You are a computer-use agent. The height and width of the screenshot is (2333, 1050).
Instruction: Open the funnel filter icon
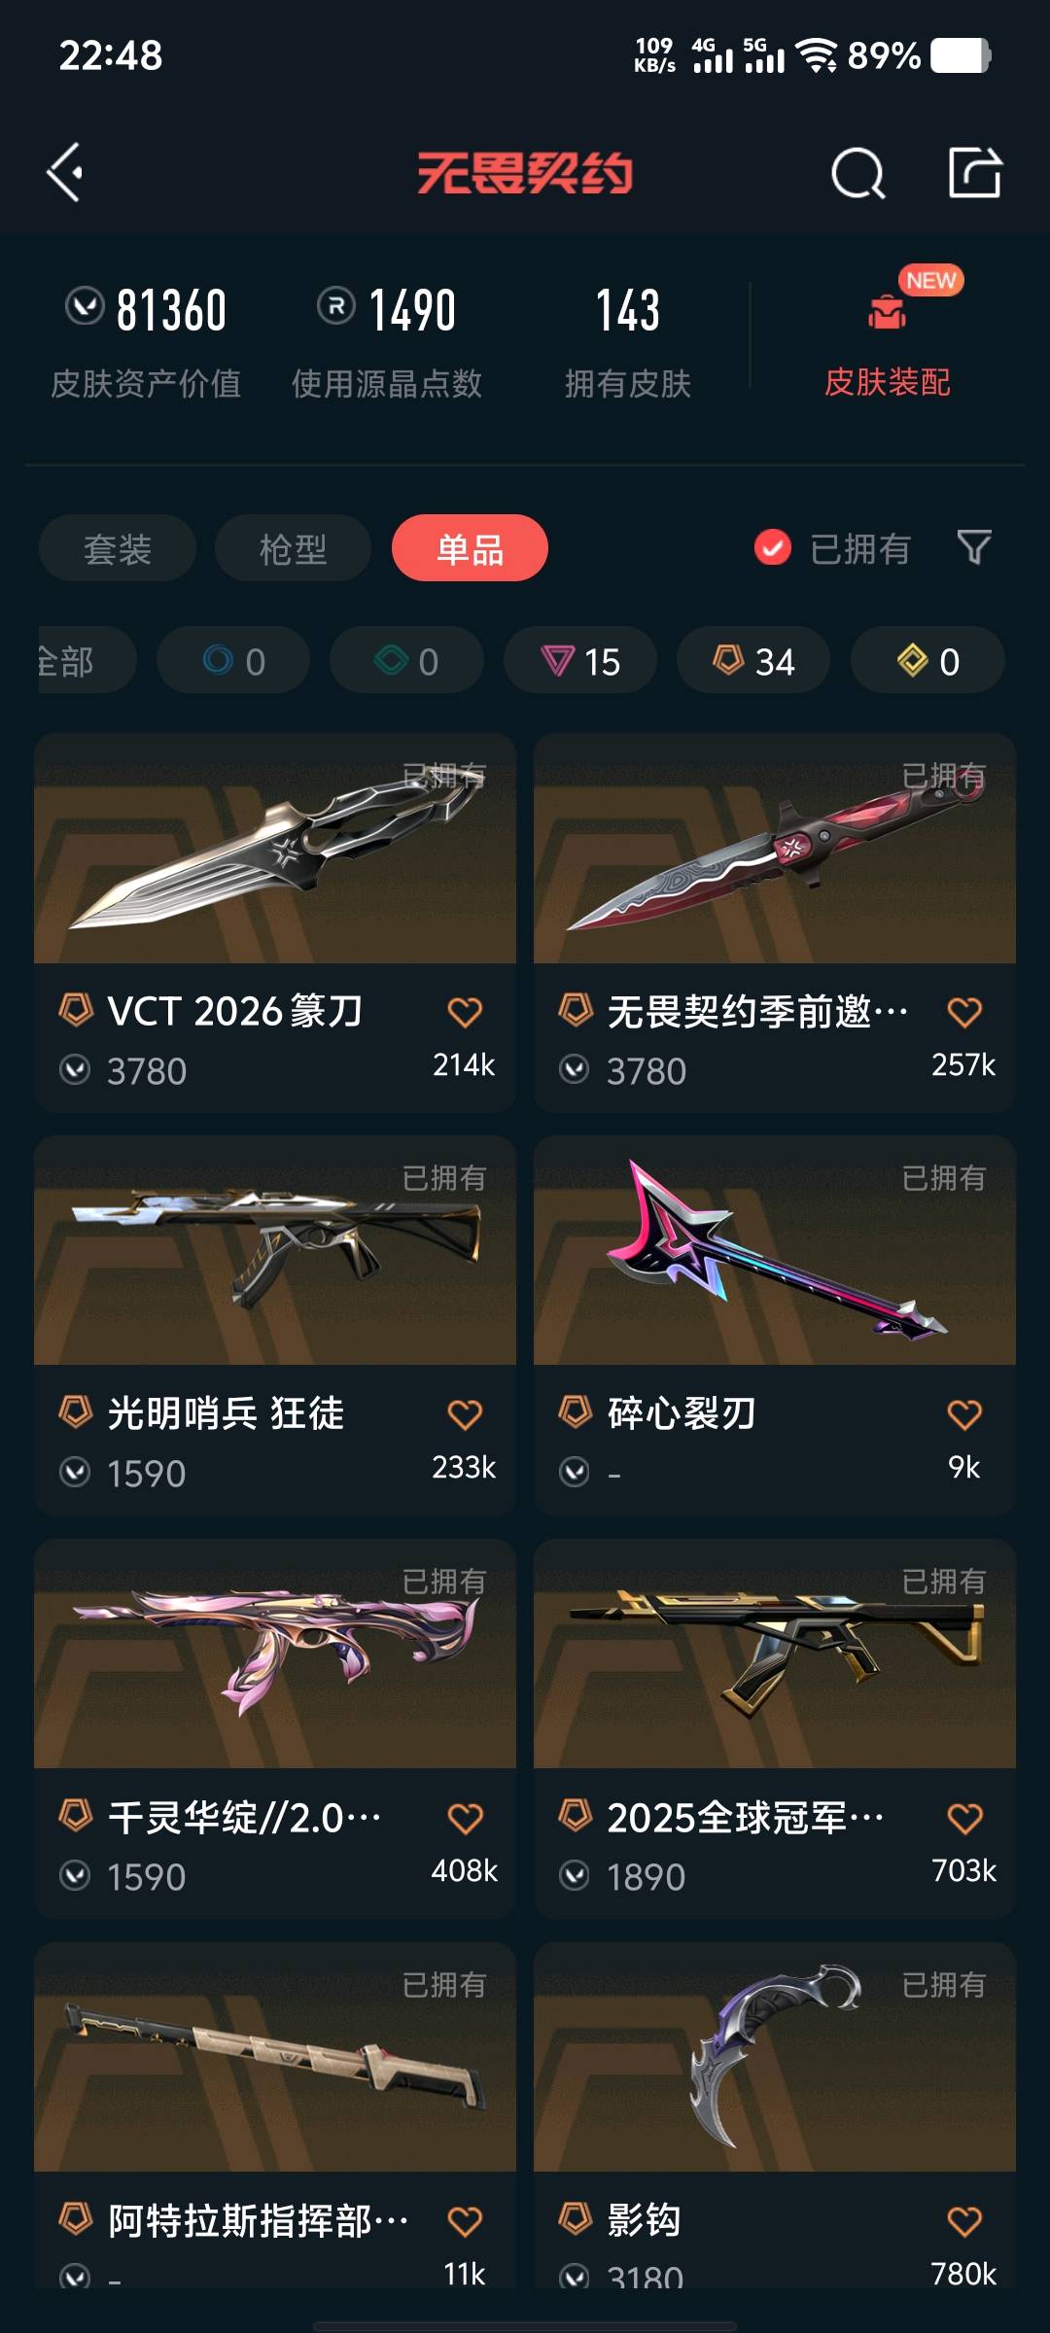point(974,547)
